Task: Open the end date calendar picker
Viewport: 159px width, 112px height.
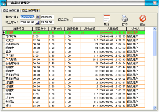Action: coord(38,23)
